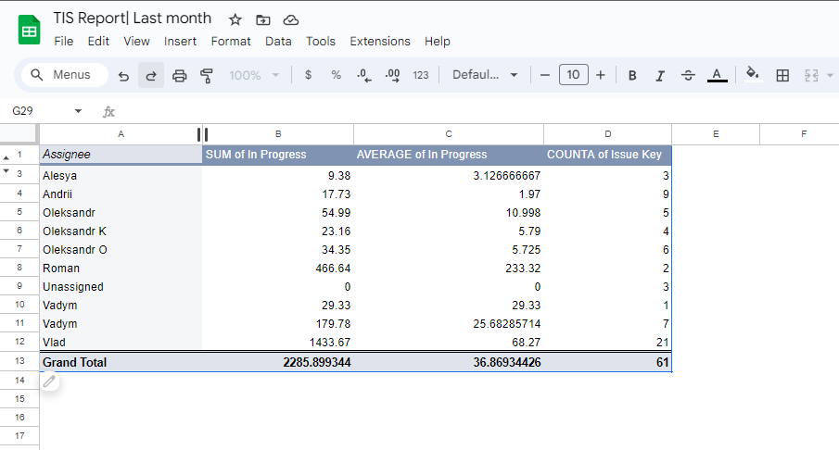839x450 pixels.
Task: Click the Google Sheets home logo
Action: (x=29, y=30)
